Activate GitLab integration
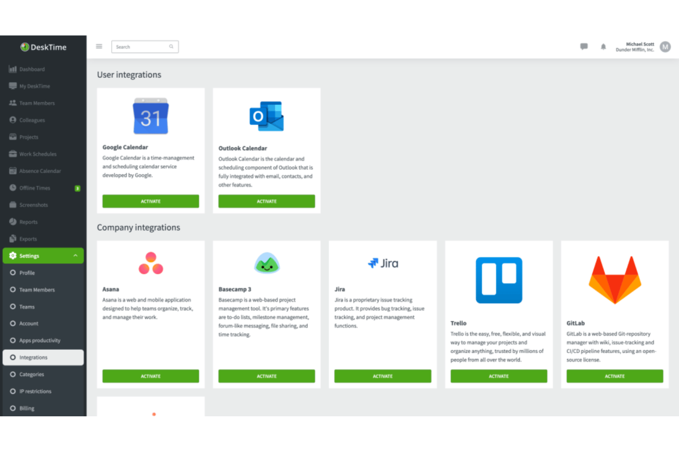679x452 pixels. 615,376
